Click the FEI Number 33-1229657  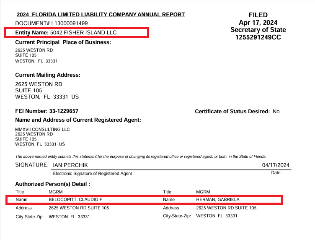tap(46, 111)
